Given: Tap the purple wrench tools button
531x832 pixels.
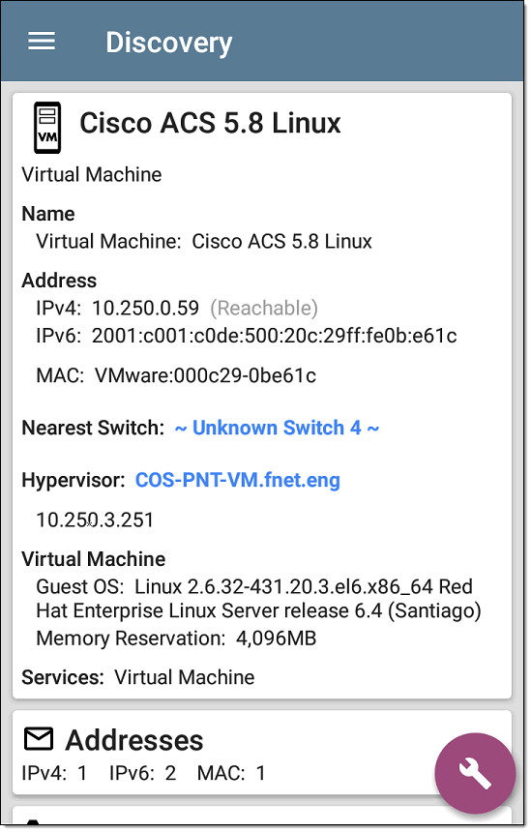Looking at the screenshot, I should pos(475,773).
